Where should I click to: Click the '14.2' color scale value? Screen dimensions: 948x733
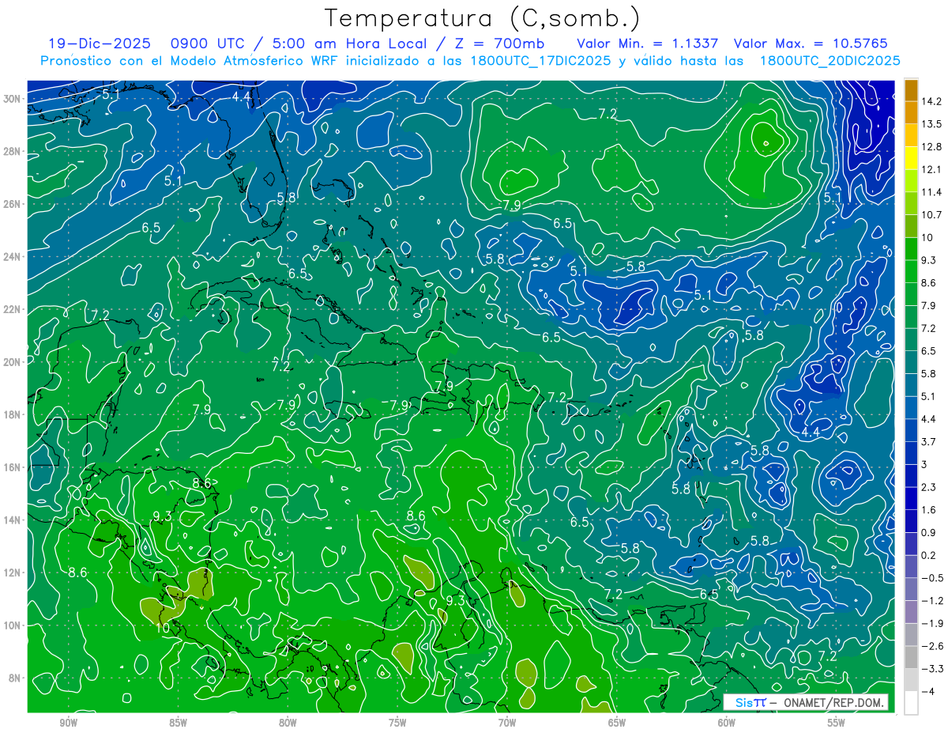pyautogui.click(x=931, y=101)
